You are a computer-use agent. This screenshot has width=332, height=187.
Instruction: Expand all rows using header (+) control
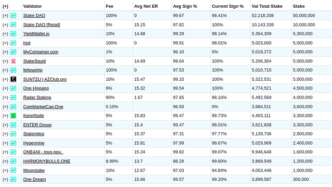(x=5, y=6)
